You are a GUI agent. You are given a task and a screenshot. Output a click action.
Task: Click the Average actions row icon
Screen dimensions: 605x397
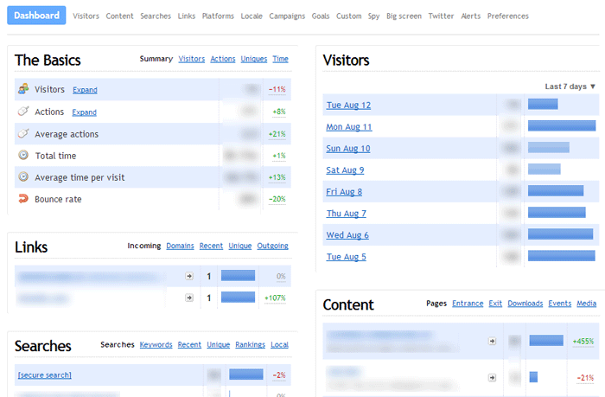[x=23, y=134]
